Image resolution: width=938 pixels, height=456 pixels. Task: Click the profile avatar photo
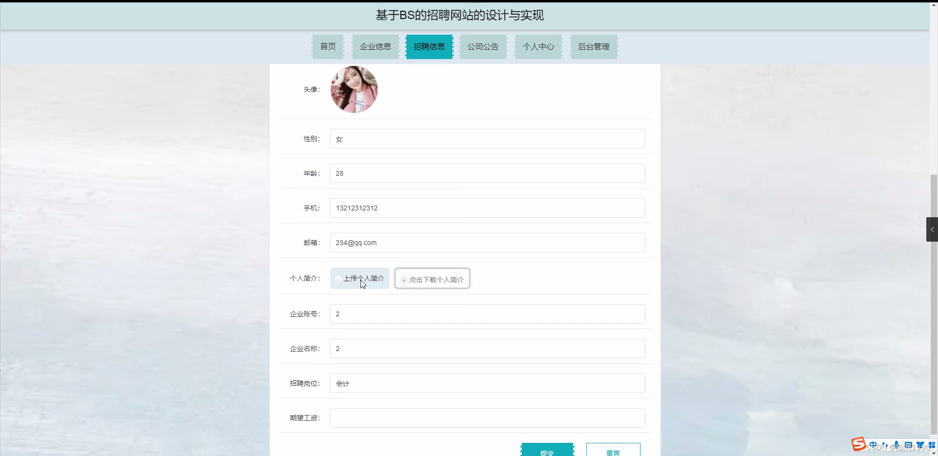354,89
